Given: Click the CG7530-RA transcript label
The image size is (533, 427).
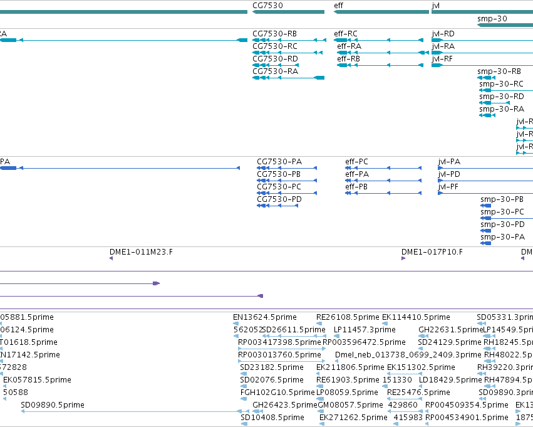Looking at the screenshot, I should 276,71.
